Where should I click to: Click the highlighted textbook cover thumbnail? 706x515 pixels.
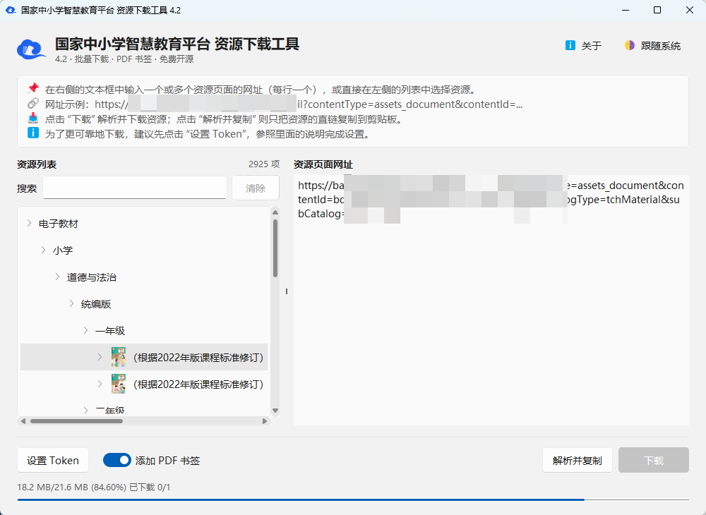[119, 357]
